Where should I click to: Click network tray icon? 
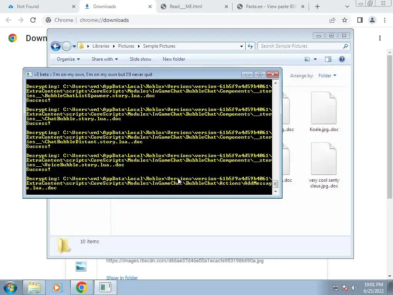[x=335, y=288]
